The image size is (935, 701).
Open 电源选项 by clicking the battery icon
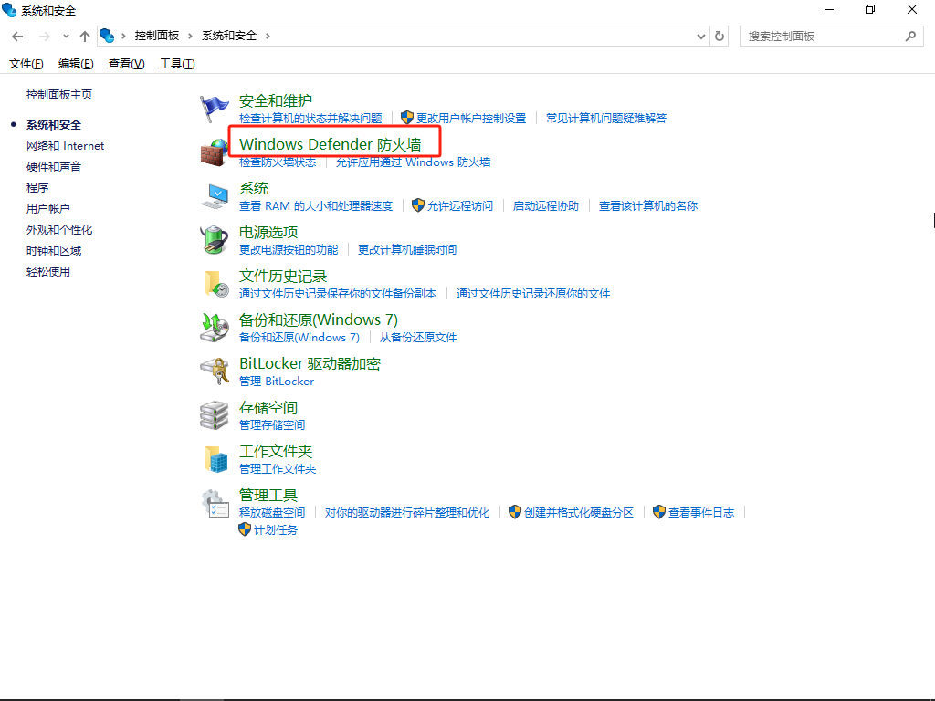coord(215,237)
